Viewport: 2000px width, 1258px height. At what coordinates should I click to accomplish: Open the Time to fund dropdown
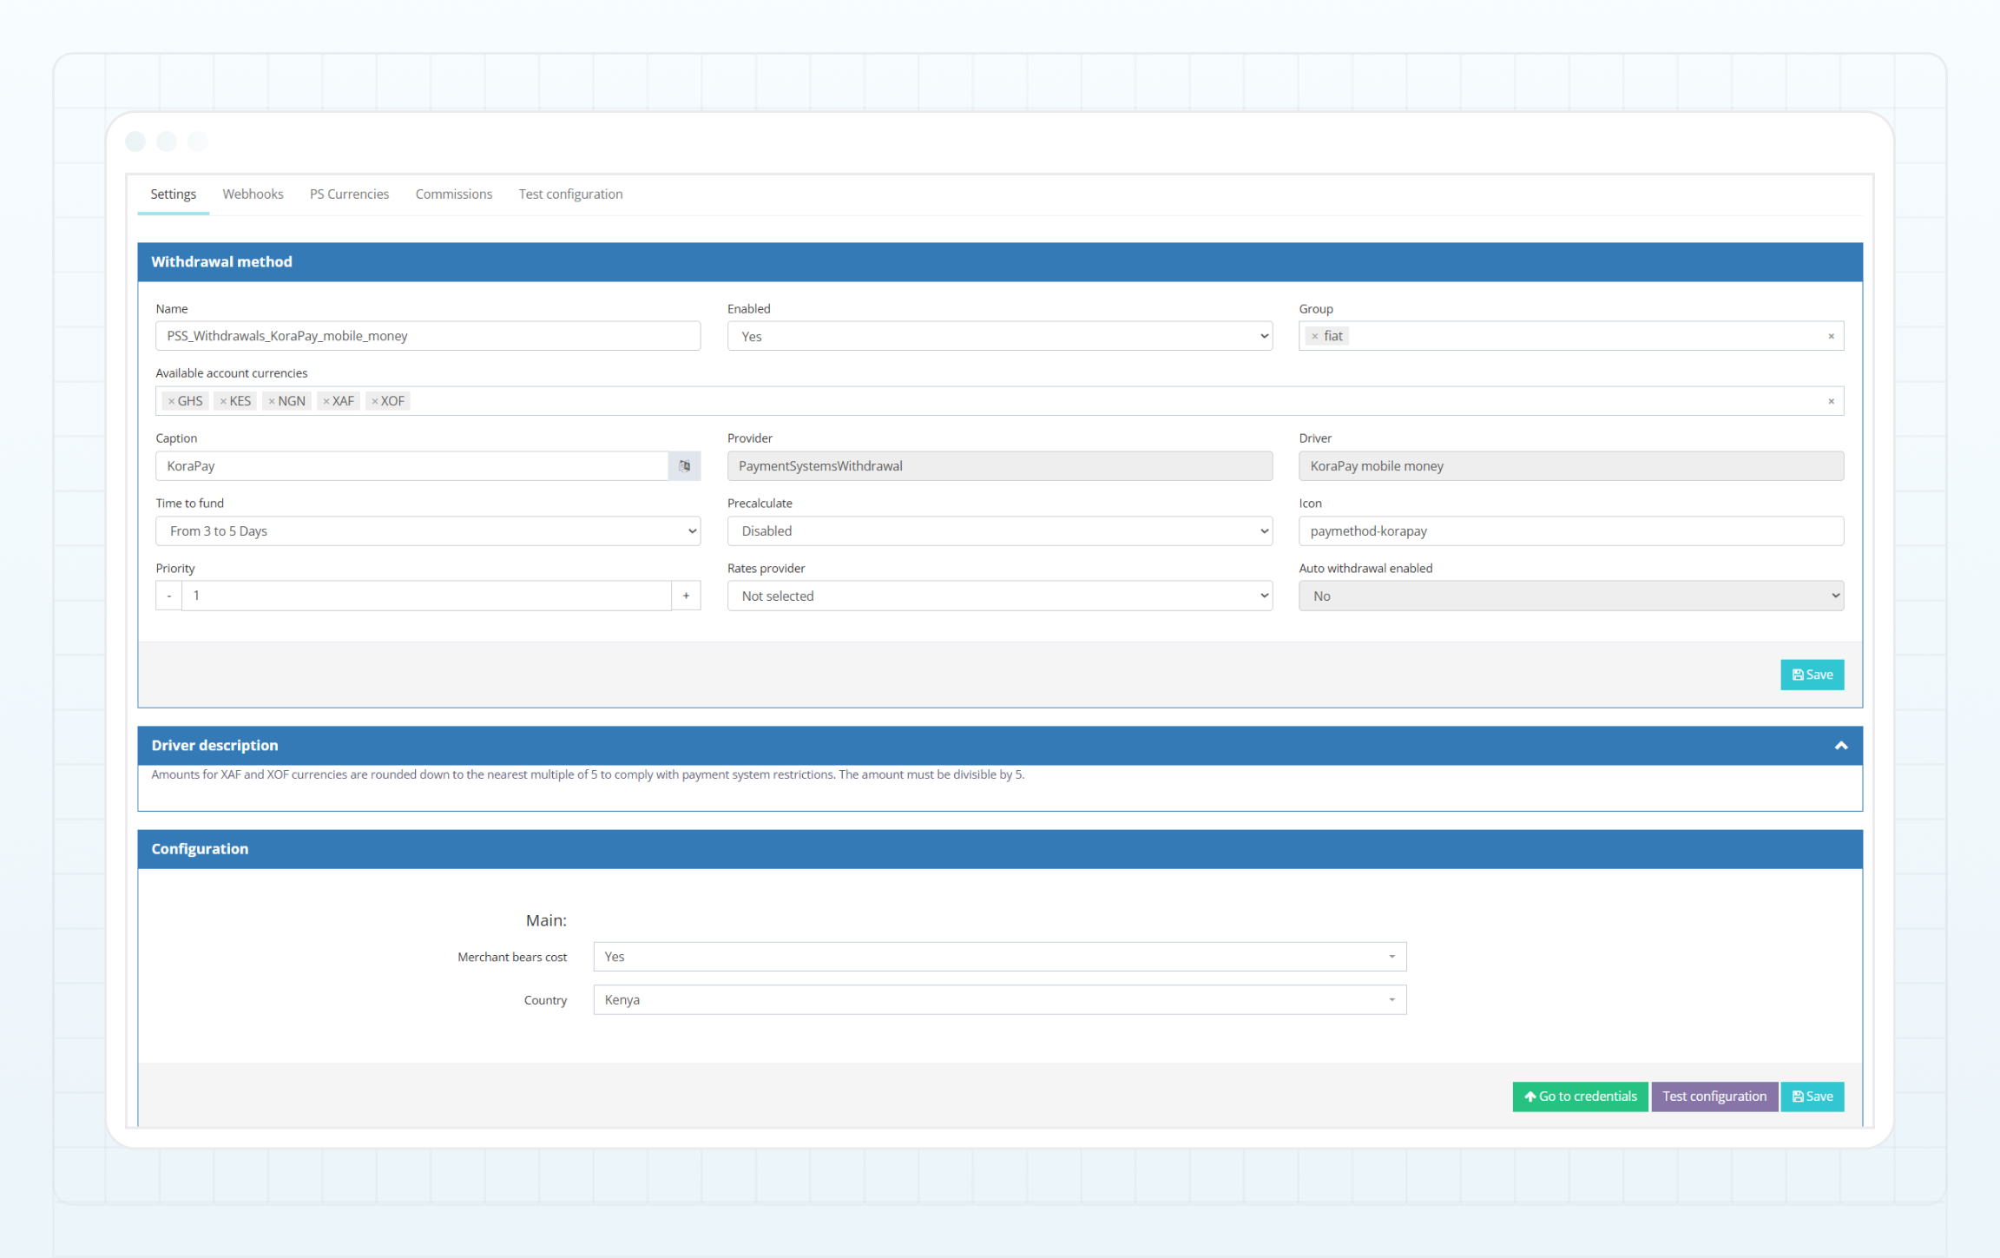coord(428,531)
